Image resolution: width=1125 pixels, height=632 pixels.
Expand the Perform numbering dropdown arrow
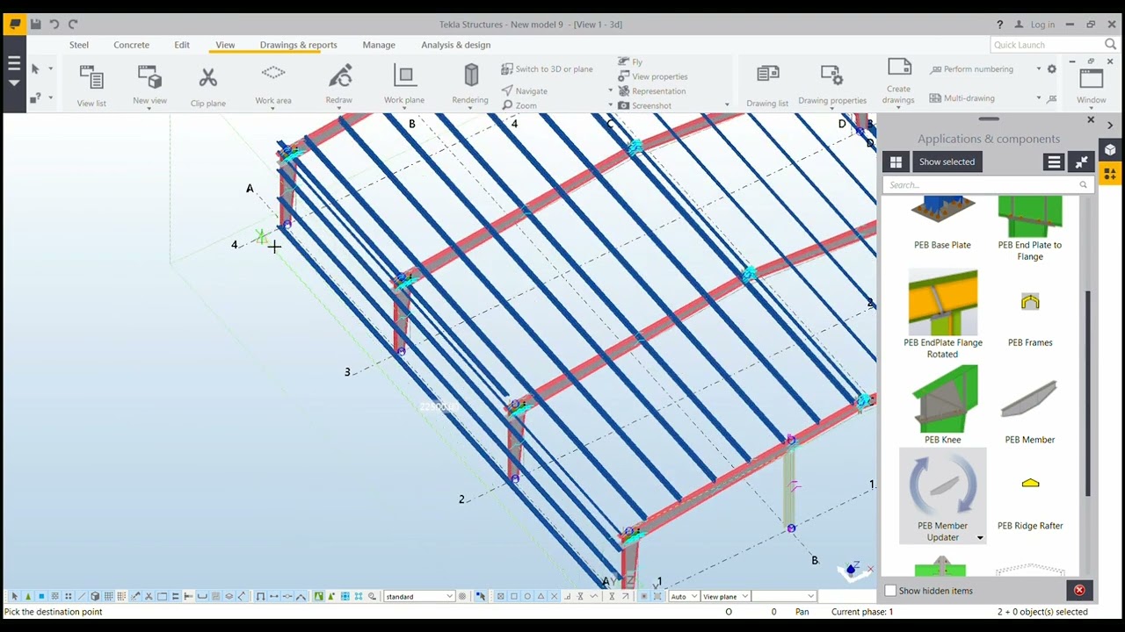click(x=1039, y=69)
